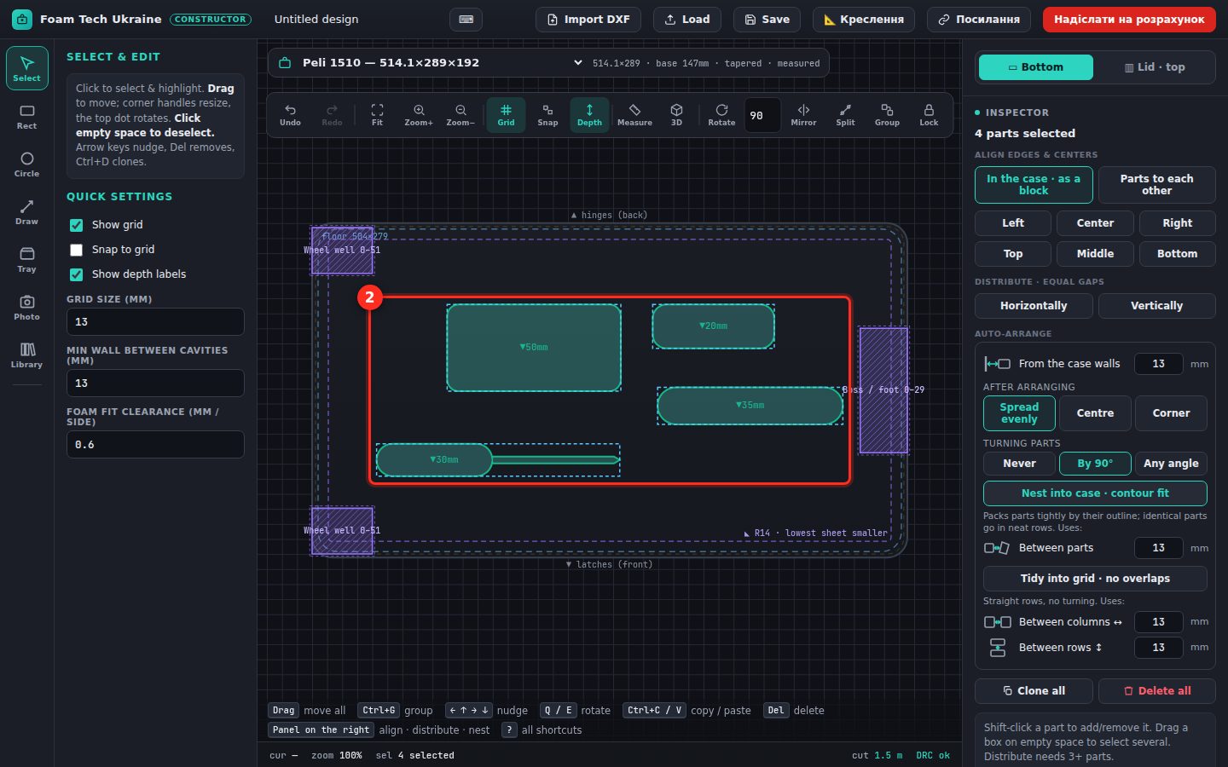Distribute parts Horizontally

pos(1034,306)
